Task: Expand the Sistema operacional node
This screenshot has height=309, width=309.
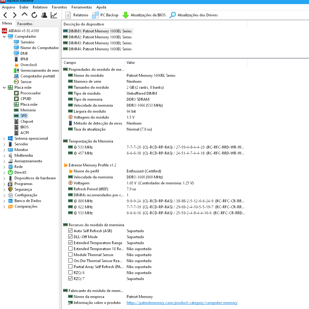Action: pyautogui.click(x=4, y=138)
